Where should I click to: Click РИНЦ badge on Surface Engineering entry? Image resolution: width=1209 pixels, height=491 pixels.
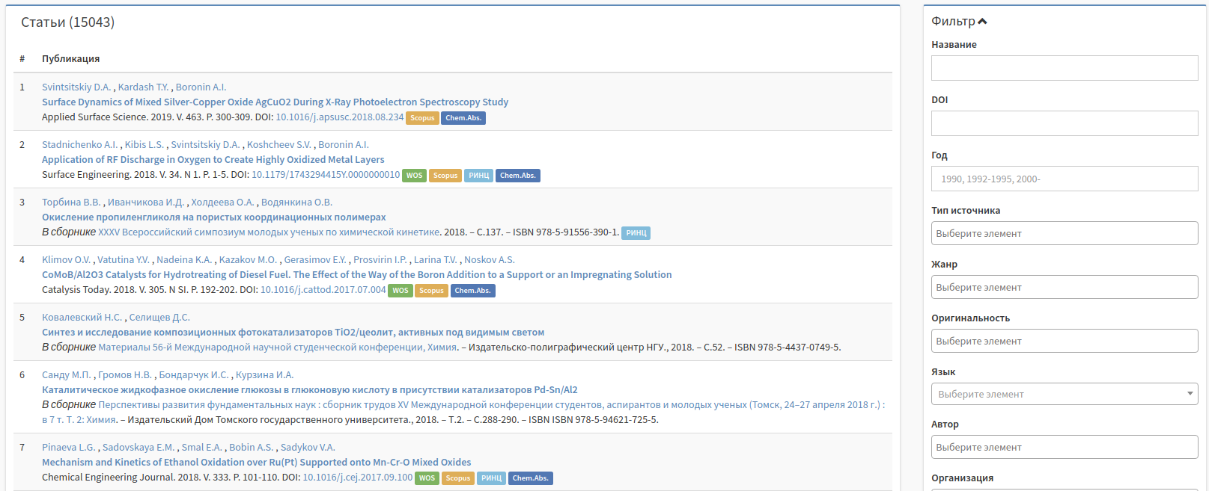click(x=478, y=176)
